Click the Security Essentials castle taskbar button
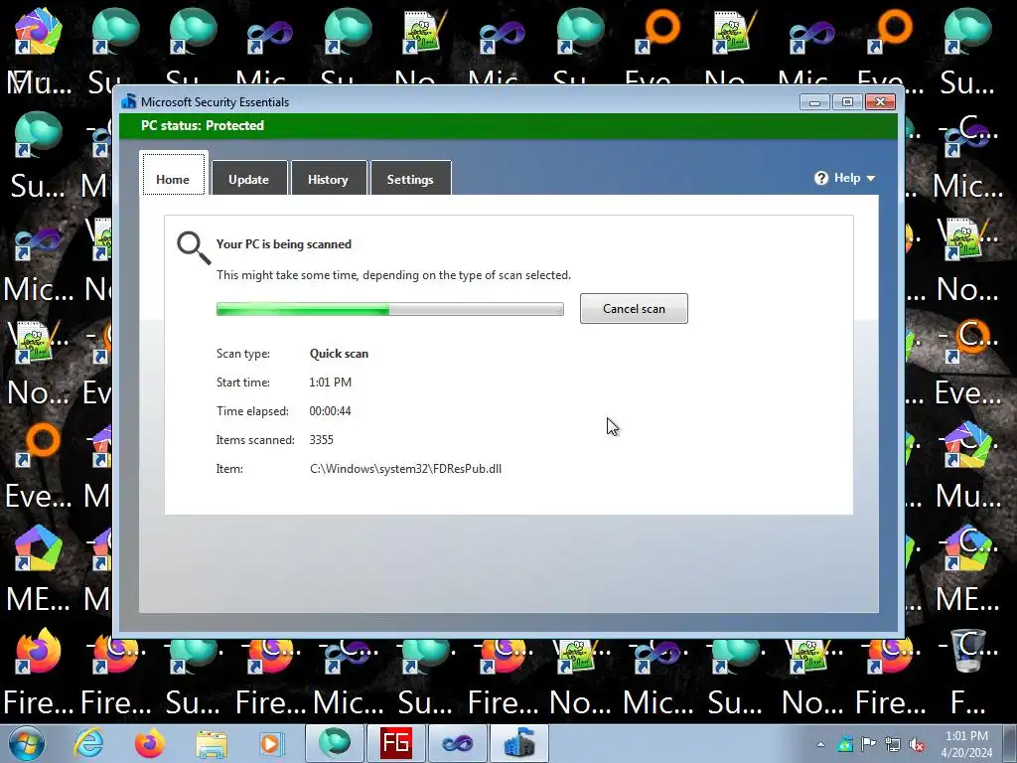This screenshot has width=1017, height=763. [x=518, y=743]
